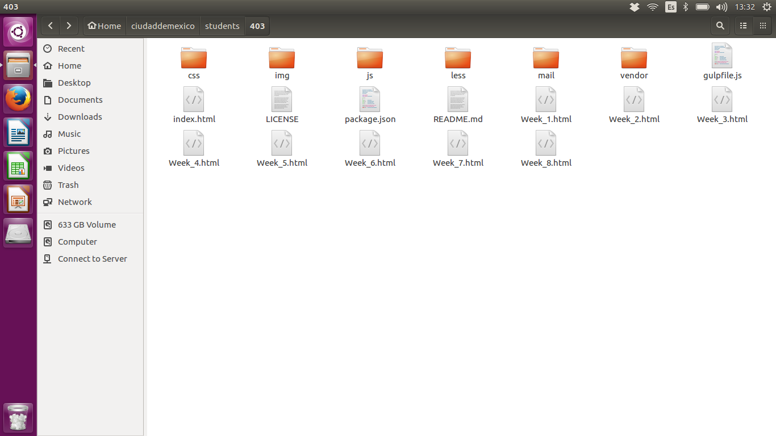776x436 pixels.
Task: Open Home in the sidebar
Action: tap(91, 66)
